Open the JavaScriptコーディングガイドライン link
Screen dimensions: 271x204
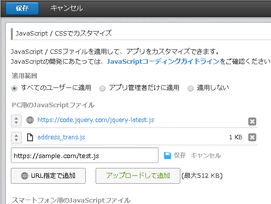[x=163, y=62]
